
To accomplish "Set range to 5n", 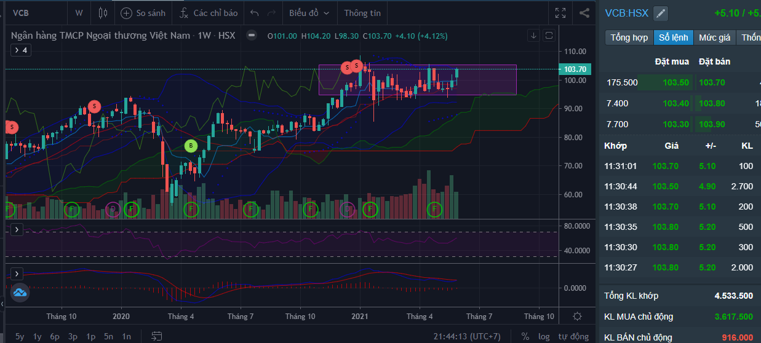I will pos(108,336).
